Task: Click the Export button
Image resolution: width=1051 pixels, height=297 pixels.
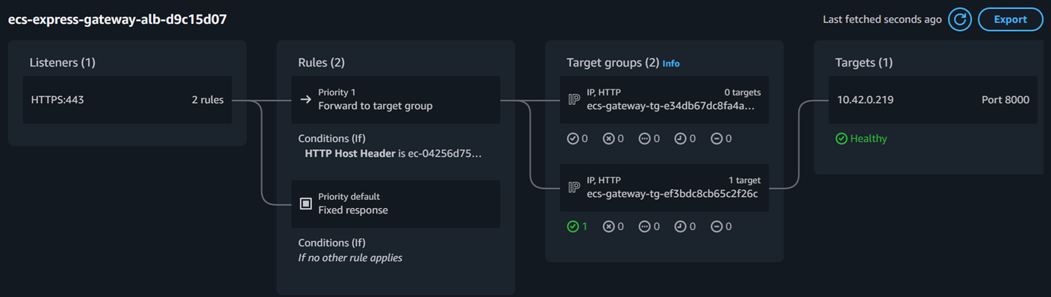Action: [x=1010, y=19]
